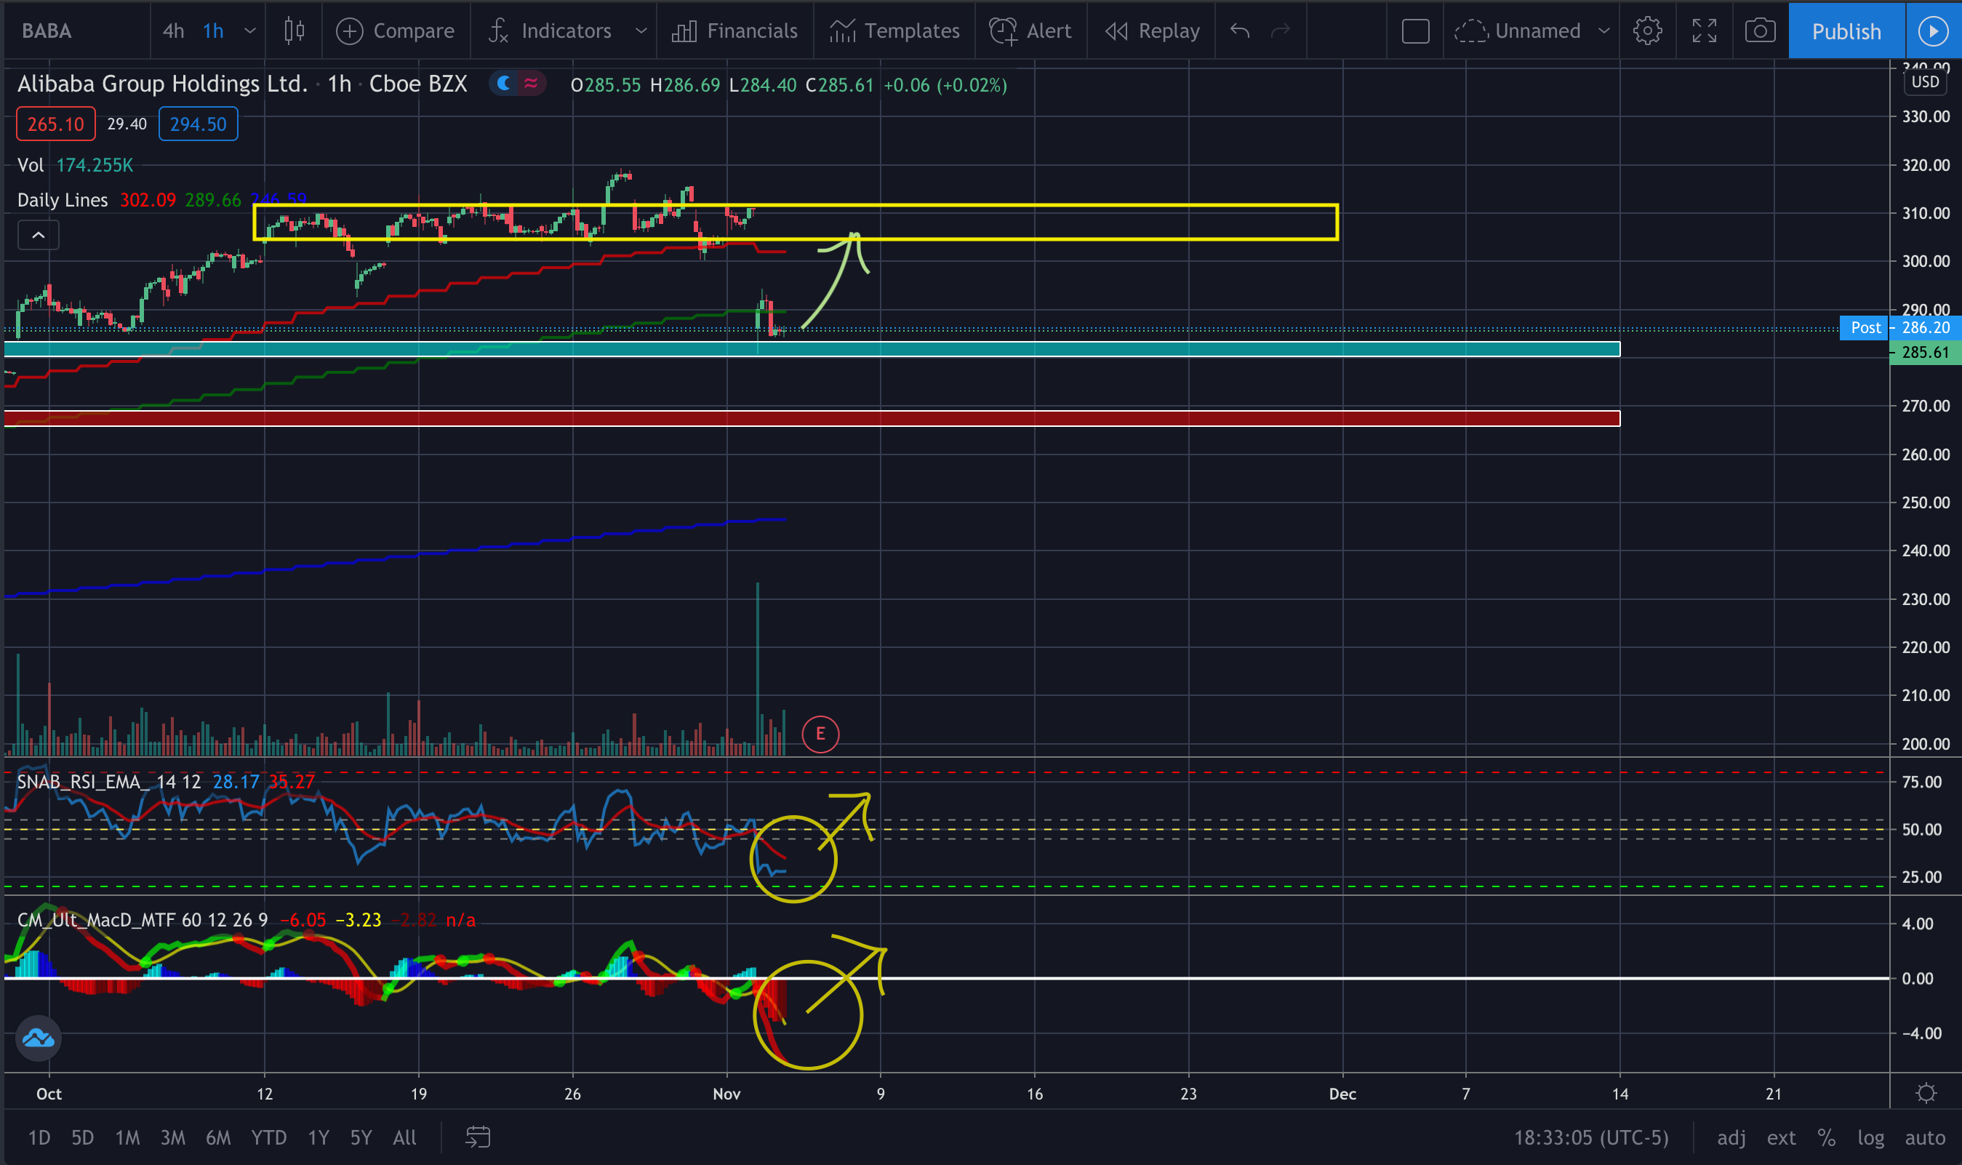Click the Publish button
The height and width of the screenshot is (1165, 1962).
click(x=1846, y=31)
